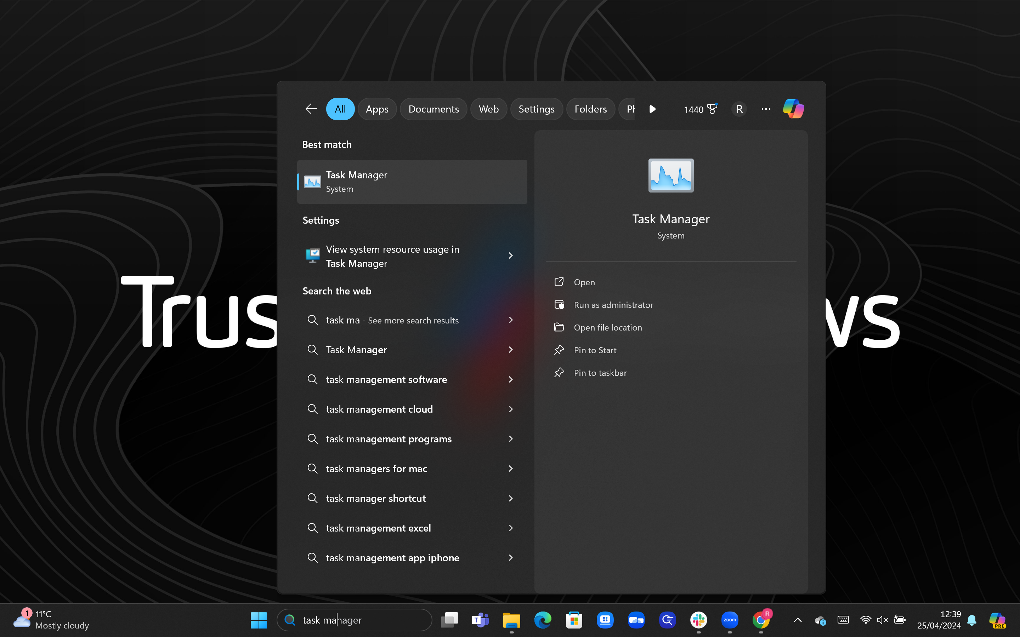Switch to the Web filter tab
The height and width of the screenshot is (637, 1020).
(x=488, y=109)
